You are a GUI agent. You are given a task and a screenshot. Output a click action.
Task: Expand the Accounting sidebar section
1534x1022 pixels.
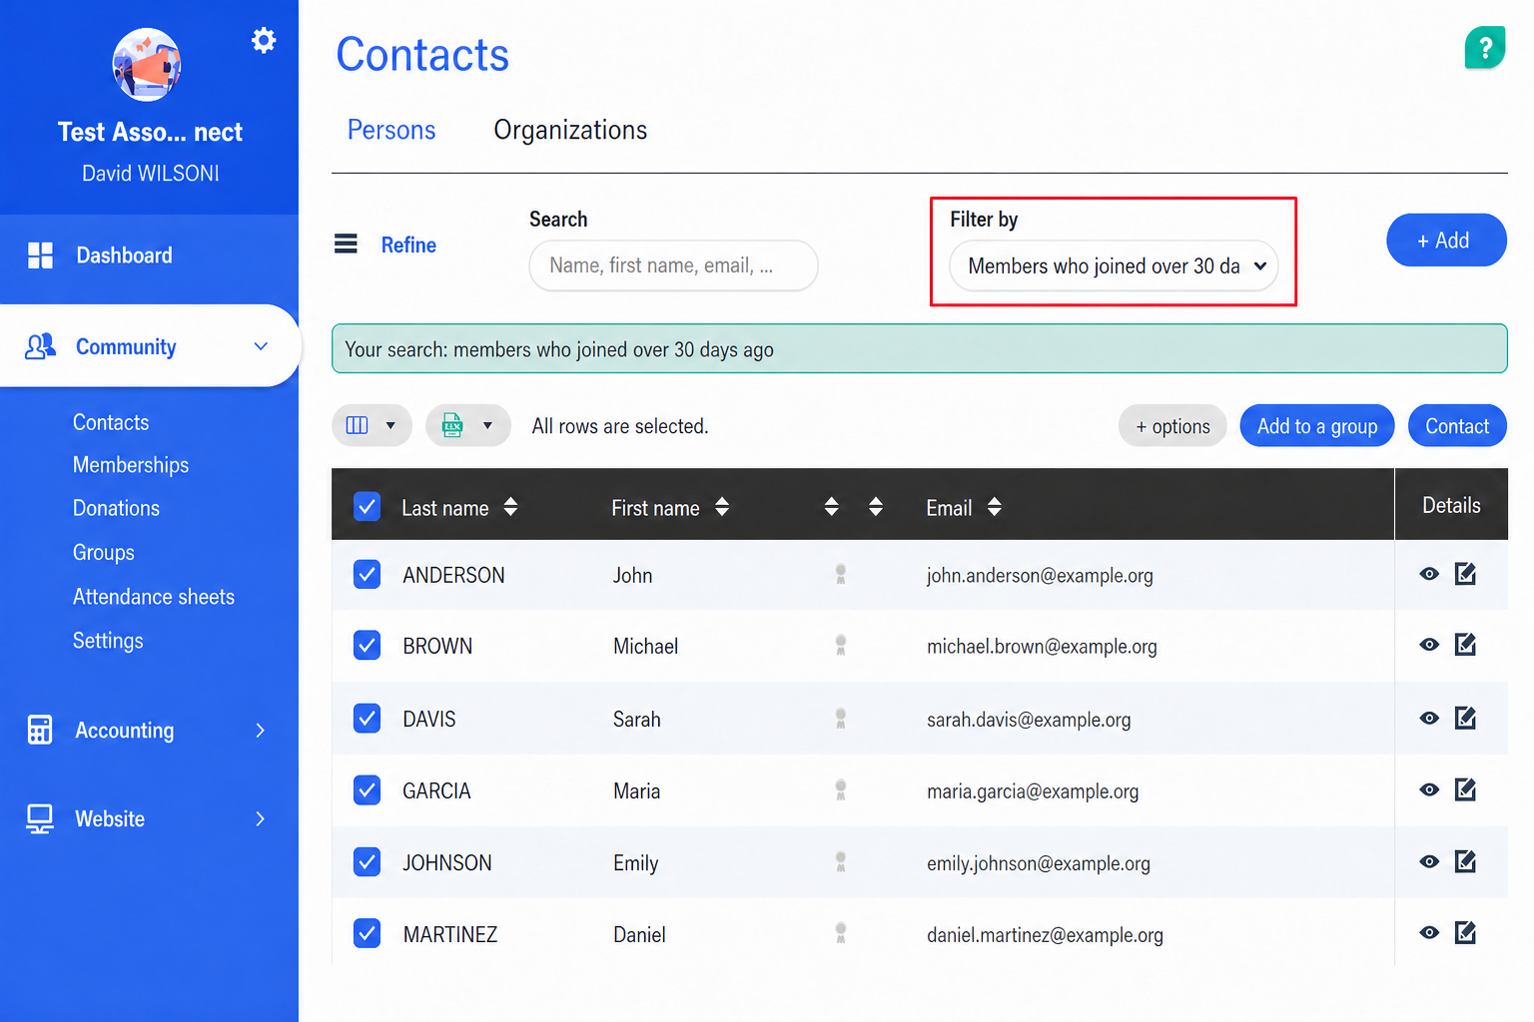click(x=149, y=731)
